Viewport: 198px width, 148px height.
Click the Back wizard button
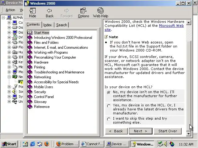click(x=116, y=131)
